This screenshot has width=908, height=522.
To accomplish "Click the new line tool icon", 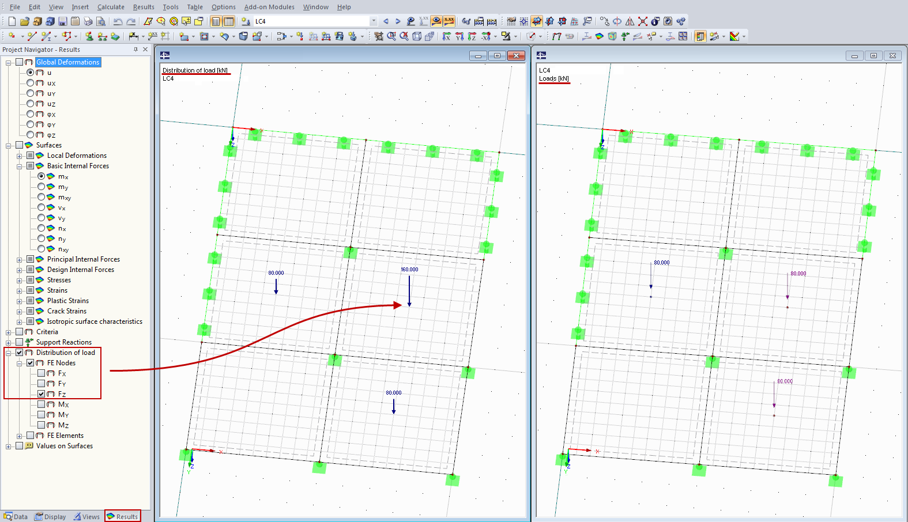I will pos(32,36).
